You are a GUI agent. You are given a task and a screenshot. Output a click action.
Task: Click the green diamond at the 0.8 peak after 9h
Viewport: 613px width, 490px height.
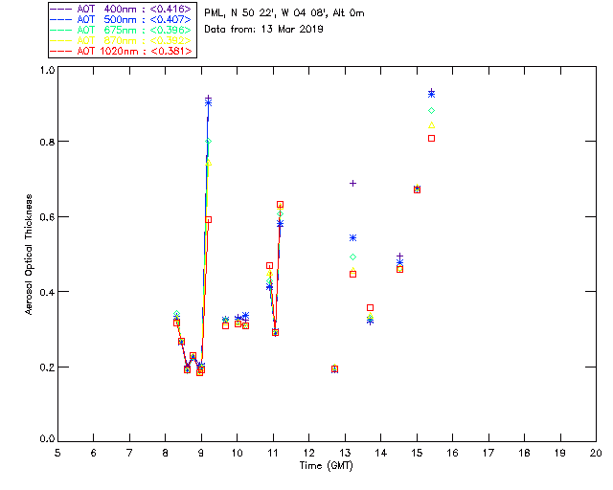(x=209, y=142)
